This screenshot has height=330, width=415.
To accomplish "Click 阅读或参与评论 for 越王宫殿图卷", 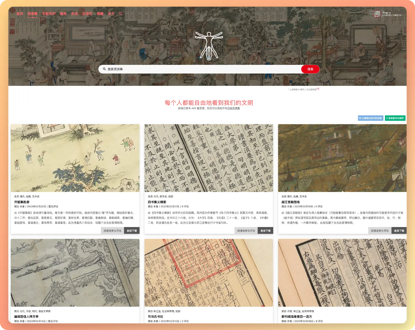I will [380, 231].
